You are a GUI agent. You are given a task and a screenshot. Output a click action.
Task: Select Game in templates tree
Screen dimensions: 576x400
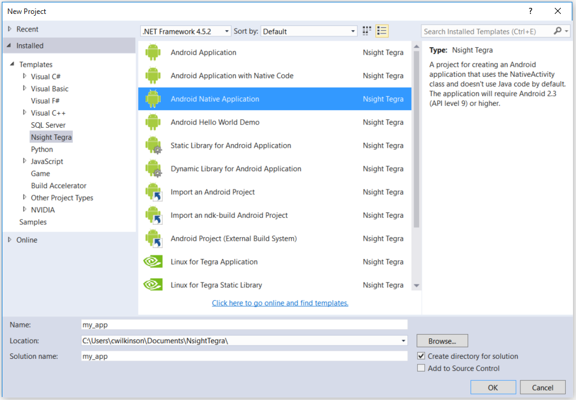click(41, 174)
